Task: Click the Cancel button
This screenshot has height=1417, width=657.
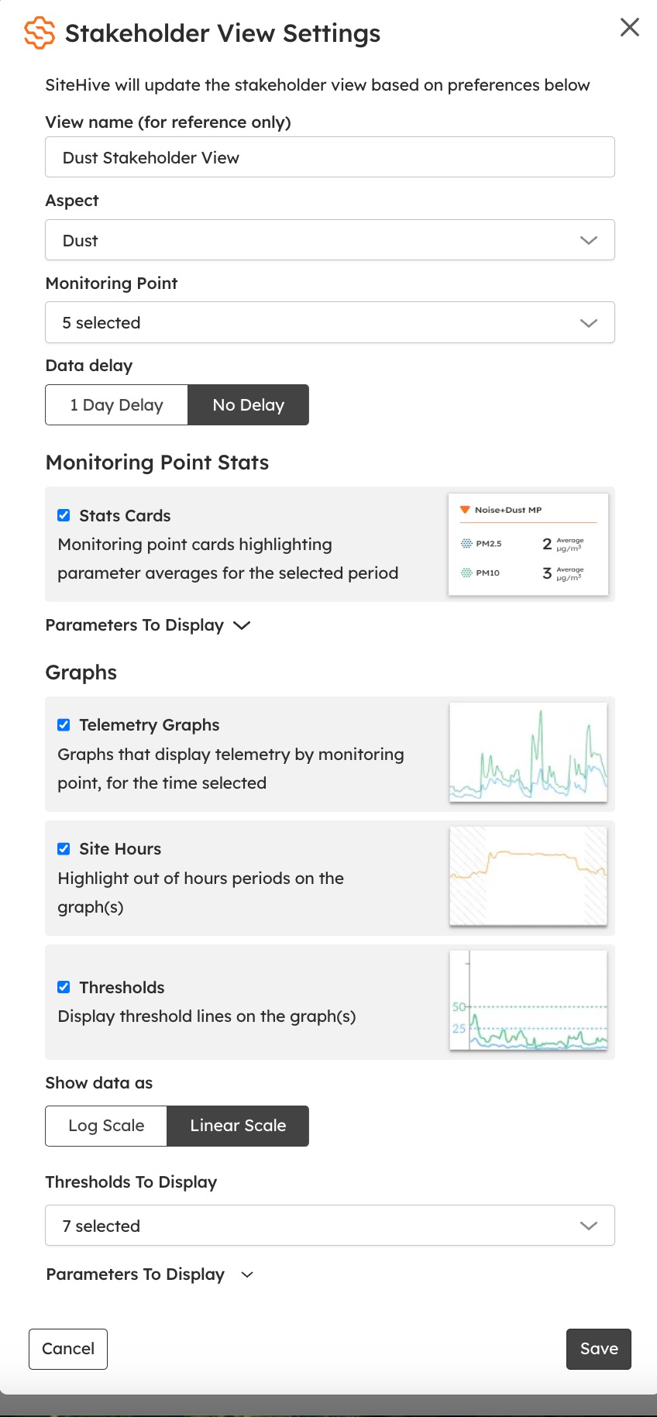Action: coord(68,1349)
